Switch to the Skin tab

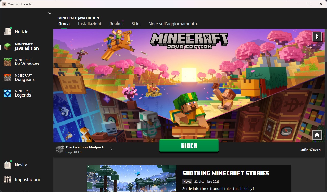[x=135, y=24]
